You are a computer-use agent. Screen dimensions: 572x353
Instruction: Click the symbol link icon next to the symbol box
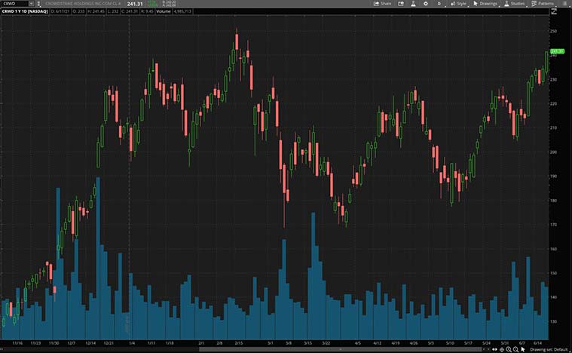tap(38, 4)
